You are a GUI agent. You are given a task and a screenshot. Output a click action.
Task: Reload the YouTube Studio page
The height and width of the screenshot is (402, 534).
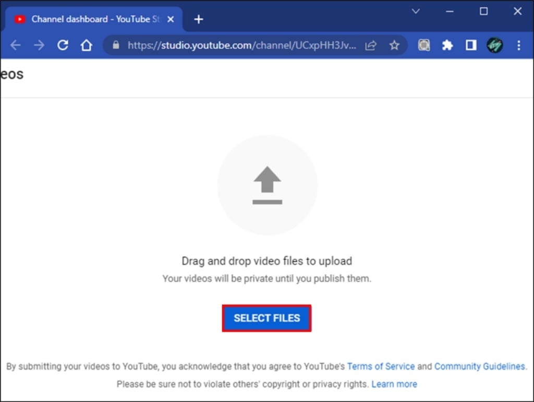[63, 45]
